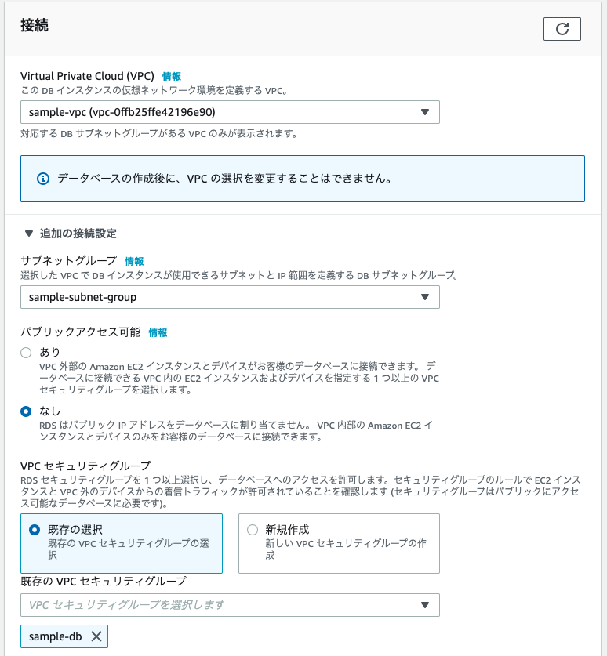This screenshot has height=656, width=607.
Task: Open the sample-subnet-group dropdown
Action: [229, 297]
